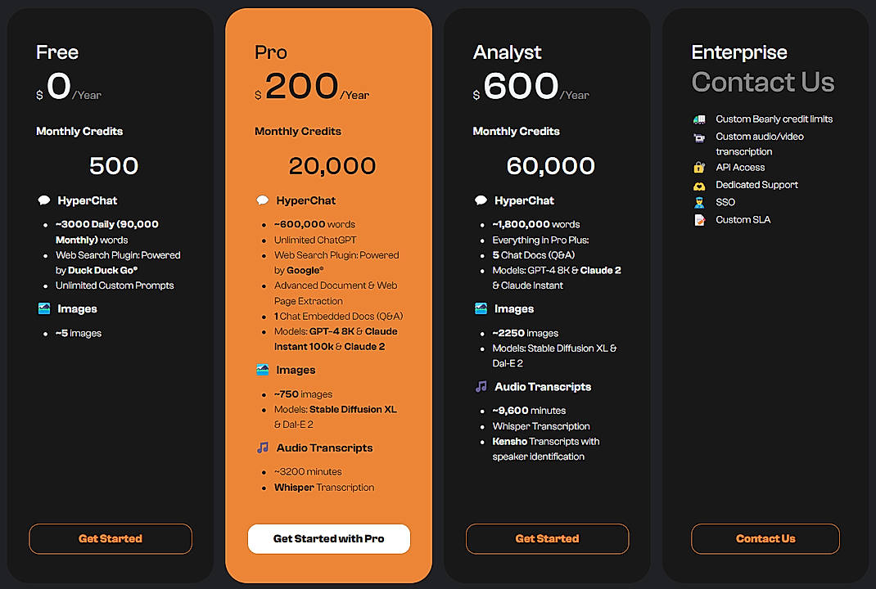Click the officer icon beside SSO
The image size is (876, 589).
(x=701, y=201)
